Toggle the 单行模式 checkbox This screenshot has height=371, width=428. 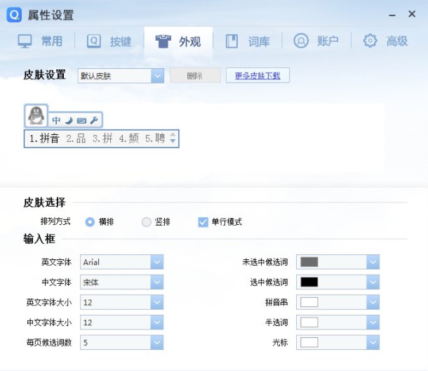pos(203,222)
